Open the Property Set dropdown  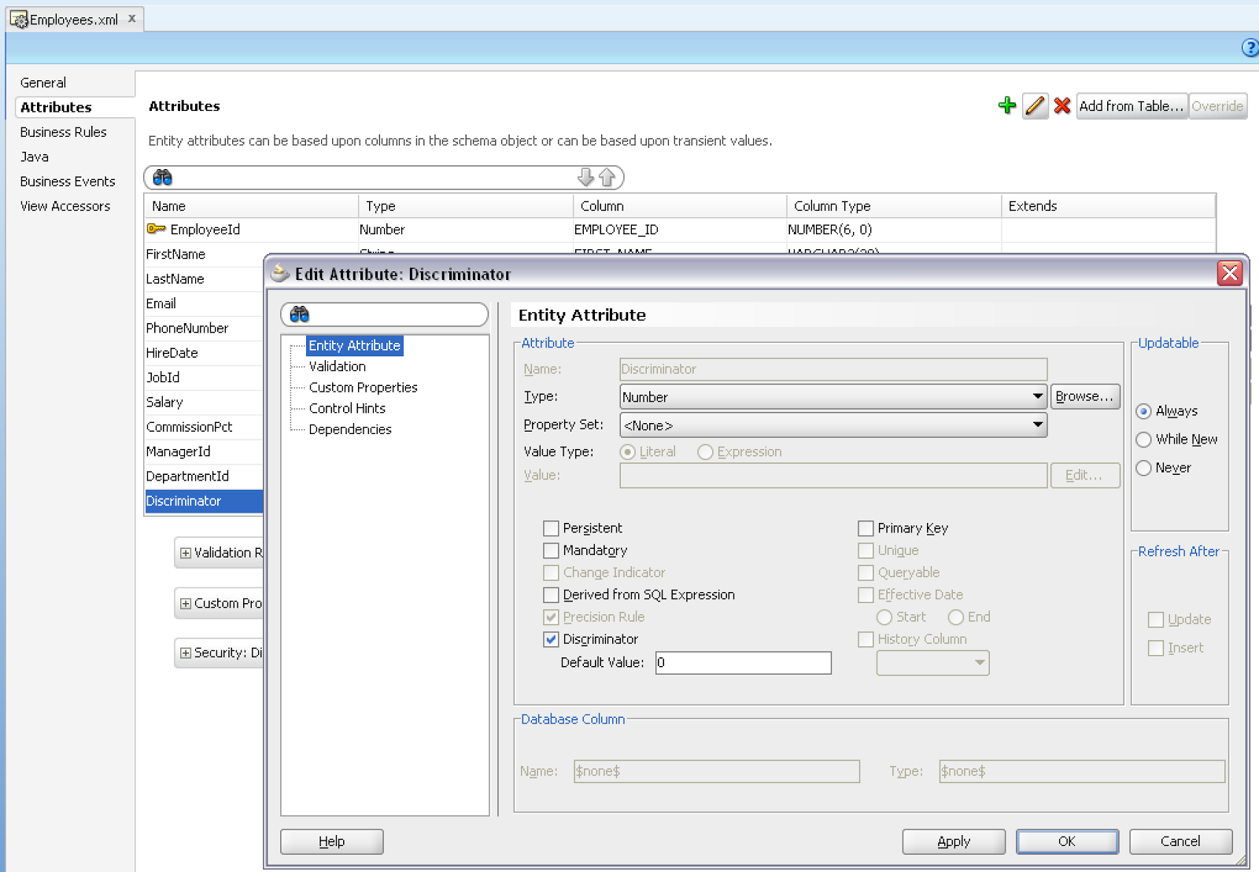pos(833,425)
